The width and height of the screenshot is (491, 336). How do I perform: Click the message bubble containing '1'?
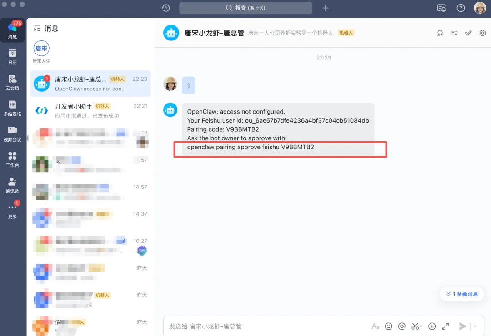click(x=189, y=85)
